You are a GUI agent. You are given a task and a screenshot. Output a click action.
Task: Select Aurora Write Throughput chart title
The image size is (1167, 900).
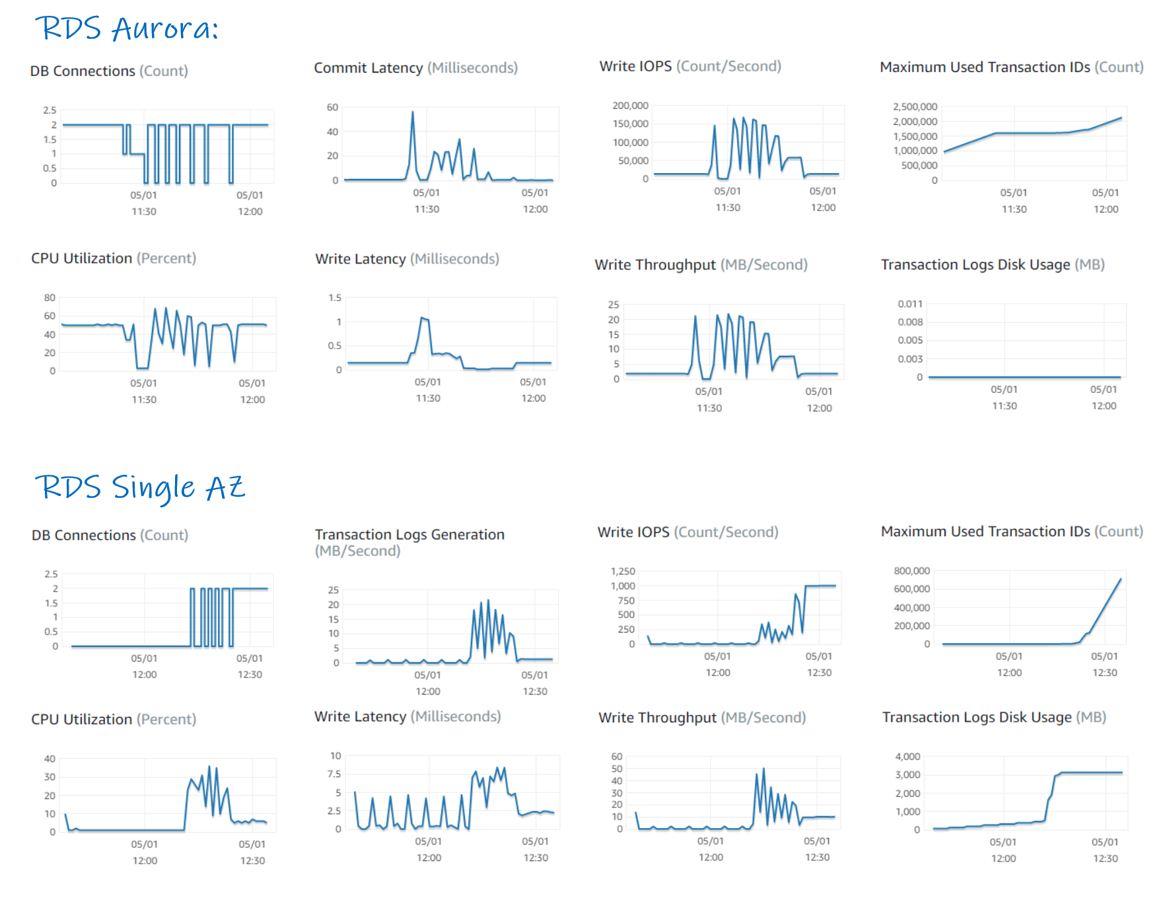coord(701,265)
